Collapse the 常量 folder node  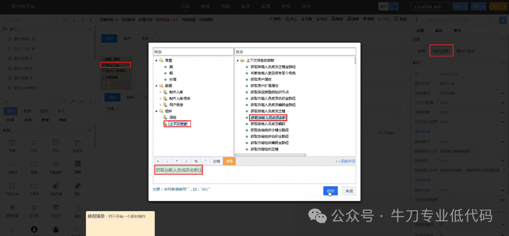point(156,60)
